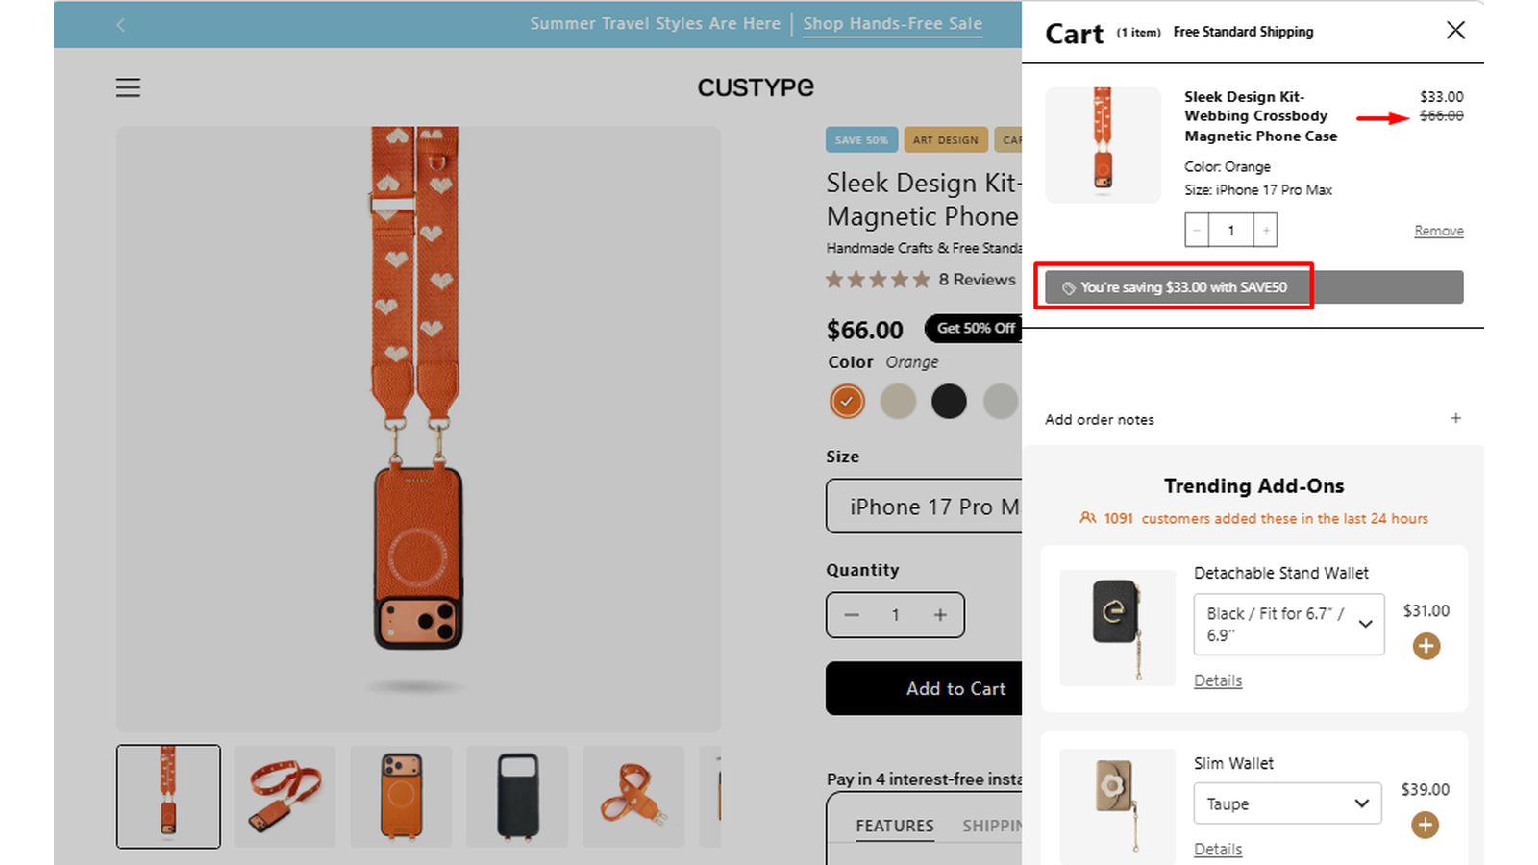Viewport: 1538px width, 865px height.
Task: Click the CUSTYPE logo
Action: [756, 87]
